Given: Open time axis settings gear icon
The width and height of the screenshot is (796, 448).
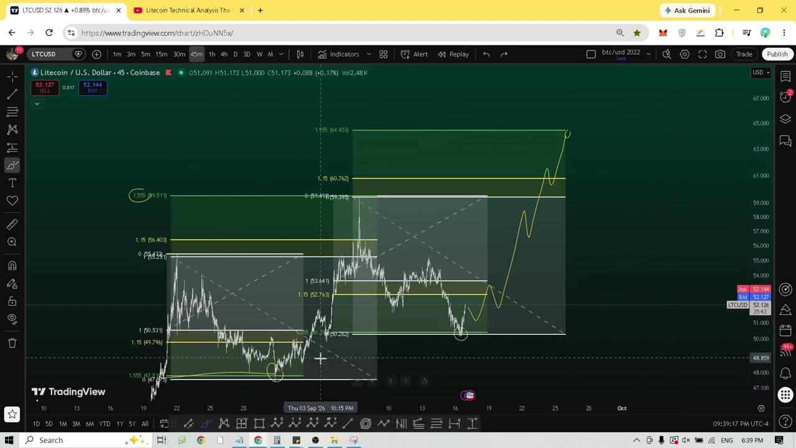Looking at the screenshot, I should [761, 408].
